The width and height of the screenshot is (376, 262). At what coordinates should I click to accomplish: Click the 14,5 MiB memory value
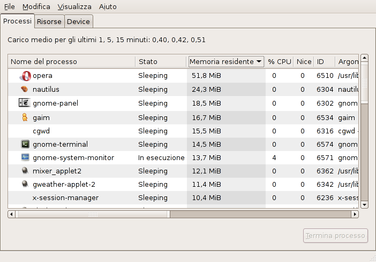click(x=206, y=145)
